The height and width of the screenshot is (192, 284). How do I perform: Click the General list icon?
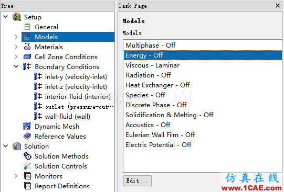click(x=27, y=27)
